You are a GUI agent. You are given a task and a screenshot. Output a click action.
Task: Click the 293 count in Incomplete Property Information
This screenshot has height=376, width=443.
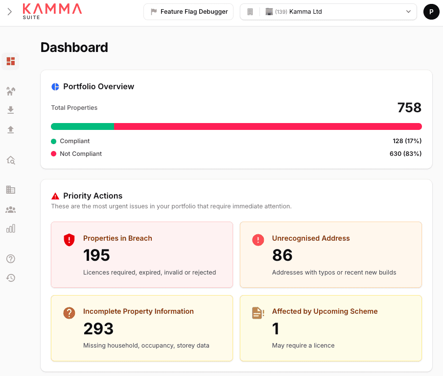[x=98, y=329]
